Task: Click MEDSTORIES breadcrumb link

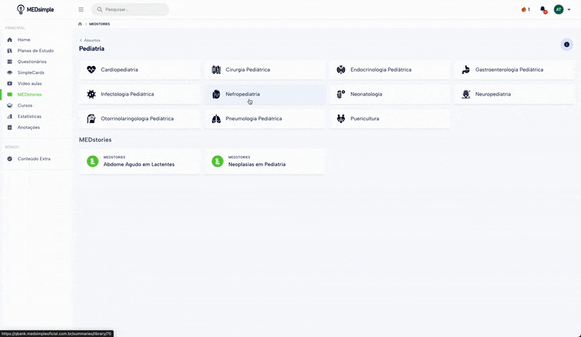Action: point(99,24)
